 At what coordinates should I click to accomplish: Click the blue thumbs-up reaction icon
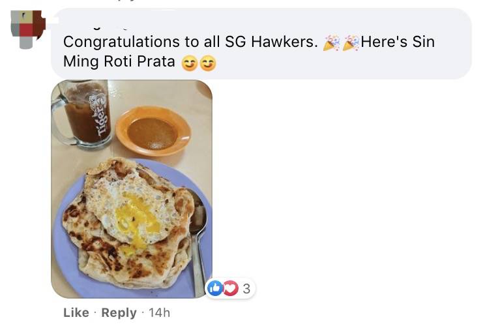pyautogui.click(x=215, y=288)
